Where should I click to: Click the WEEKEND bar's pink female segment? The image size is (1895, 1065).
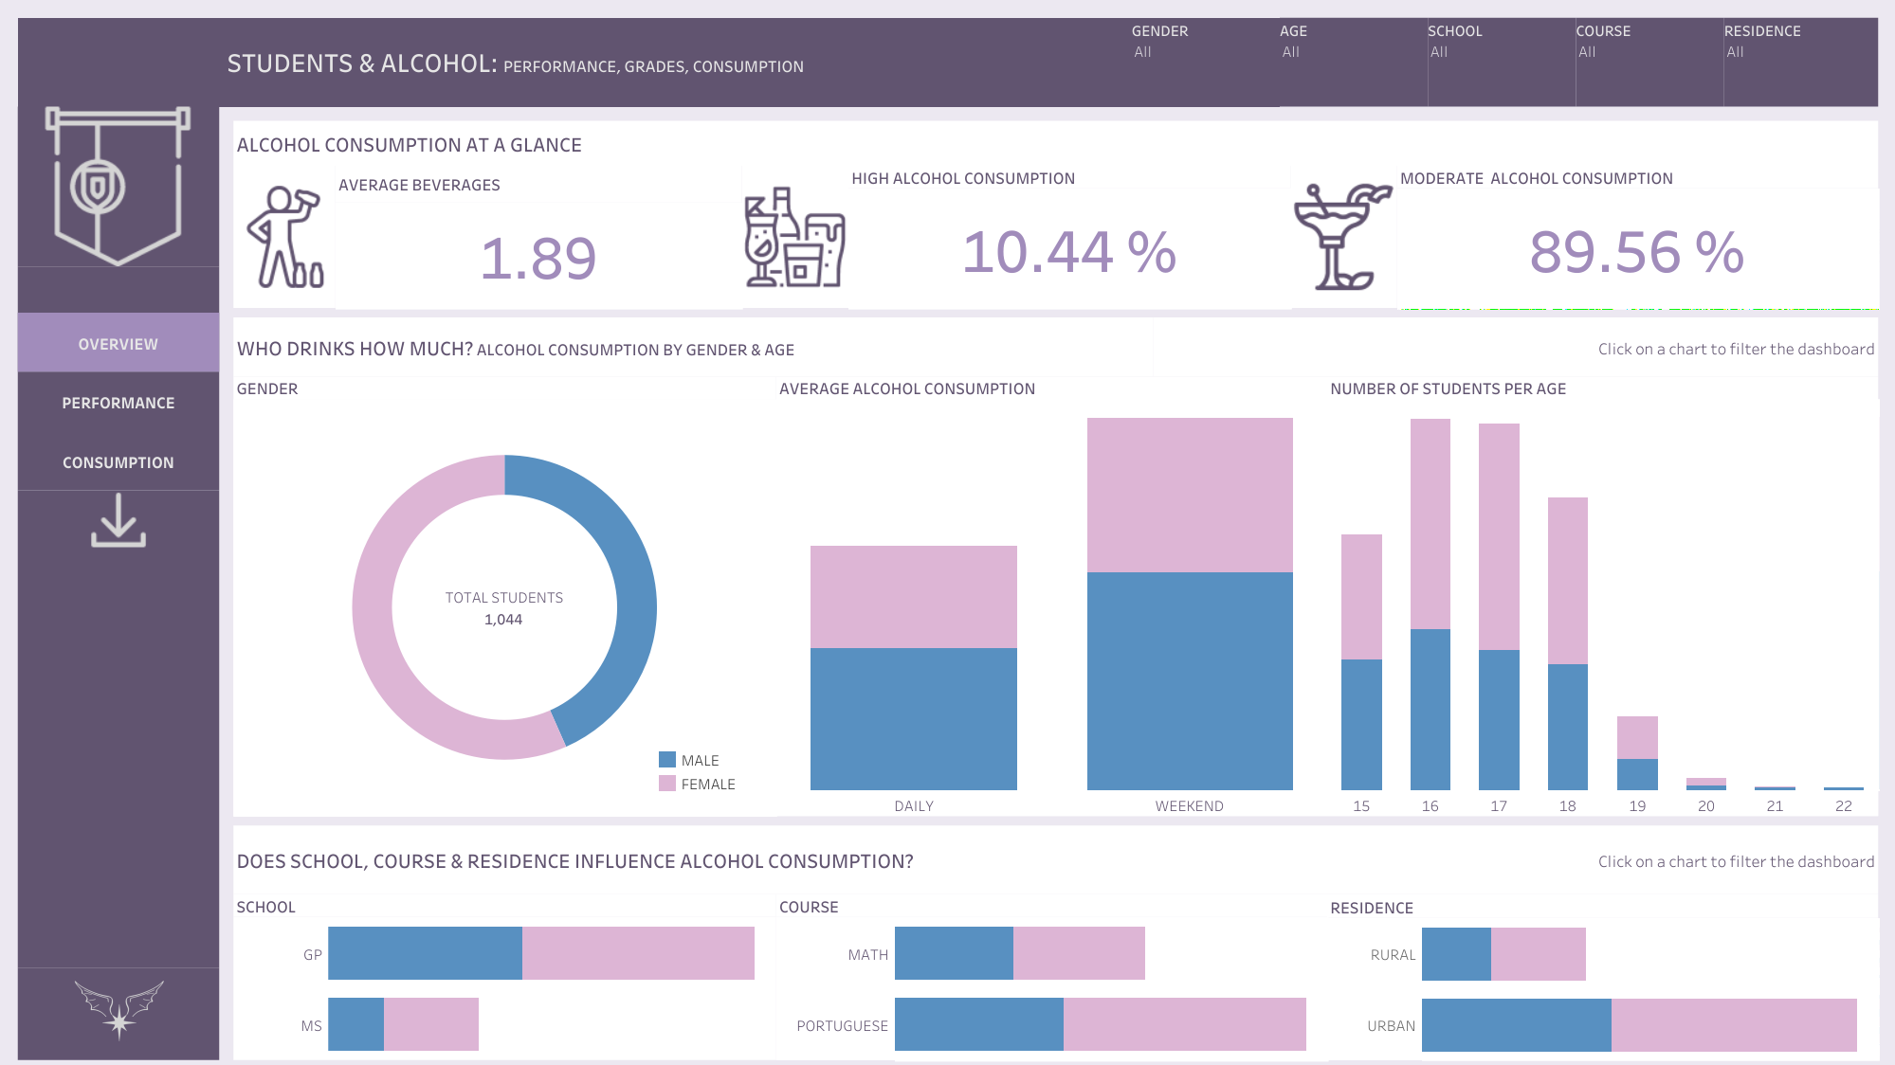[x=1190, y=495]
